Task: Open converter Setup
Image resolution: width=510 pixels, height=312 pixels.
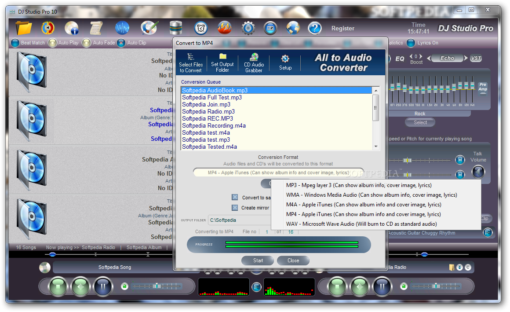Action: [285, 62]
